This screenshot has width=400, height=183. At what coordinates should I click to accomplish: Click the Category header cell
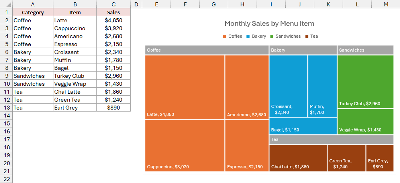coord(33,12)
